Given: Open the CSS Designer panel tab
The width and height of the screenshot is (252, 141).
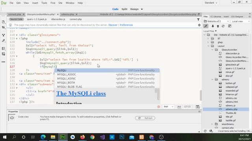Looking at the screenshot, I should (237, 16).
